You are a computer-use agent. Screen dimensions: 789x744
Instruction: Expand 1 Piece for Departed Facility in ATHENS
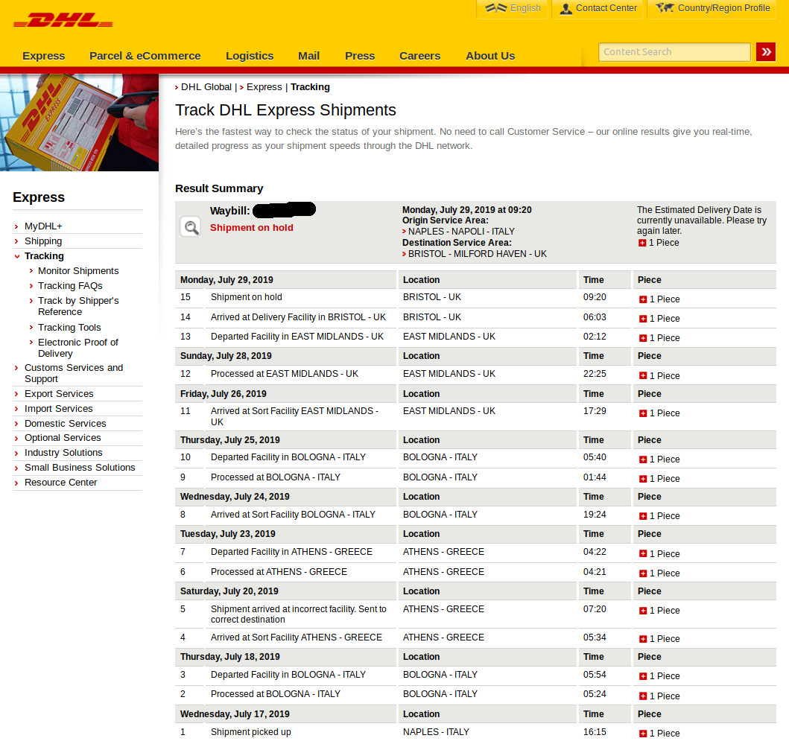tap(642, 554)
